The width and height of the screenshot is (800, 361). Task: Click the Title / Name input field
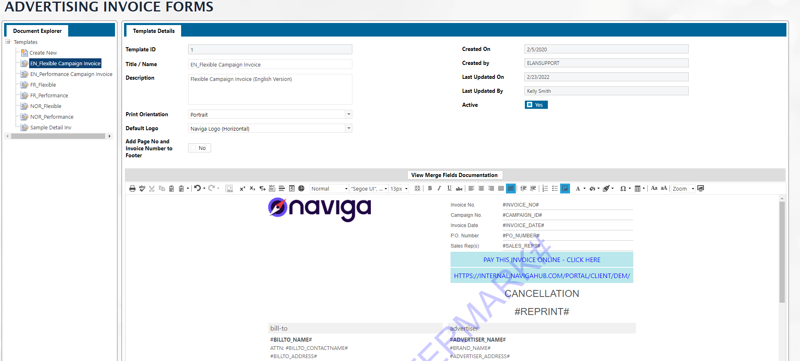pos(270,64)
